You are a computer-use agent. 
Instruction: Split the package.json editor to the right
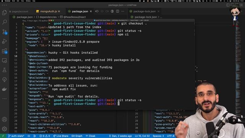pyautogui.click(x=118, y=11)
